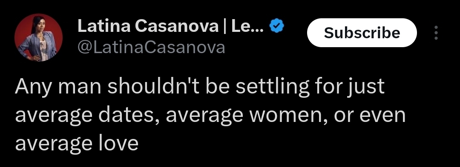Screen dimensions: 460x167
Task: Click the Subscribe button
Action: coord(362,32)
